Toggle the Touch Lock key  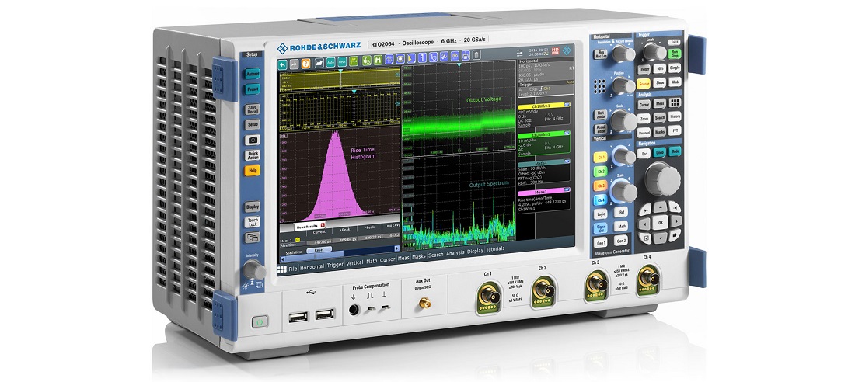point(252,222)
